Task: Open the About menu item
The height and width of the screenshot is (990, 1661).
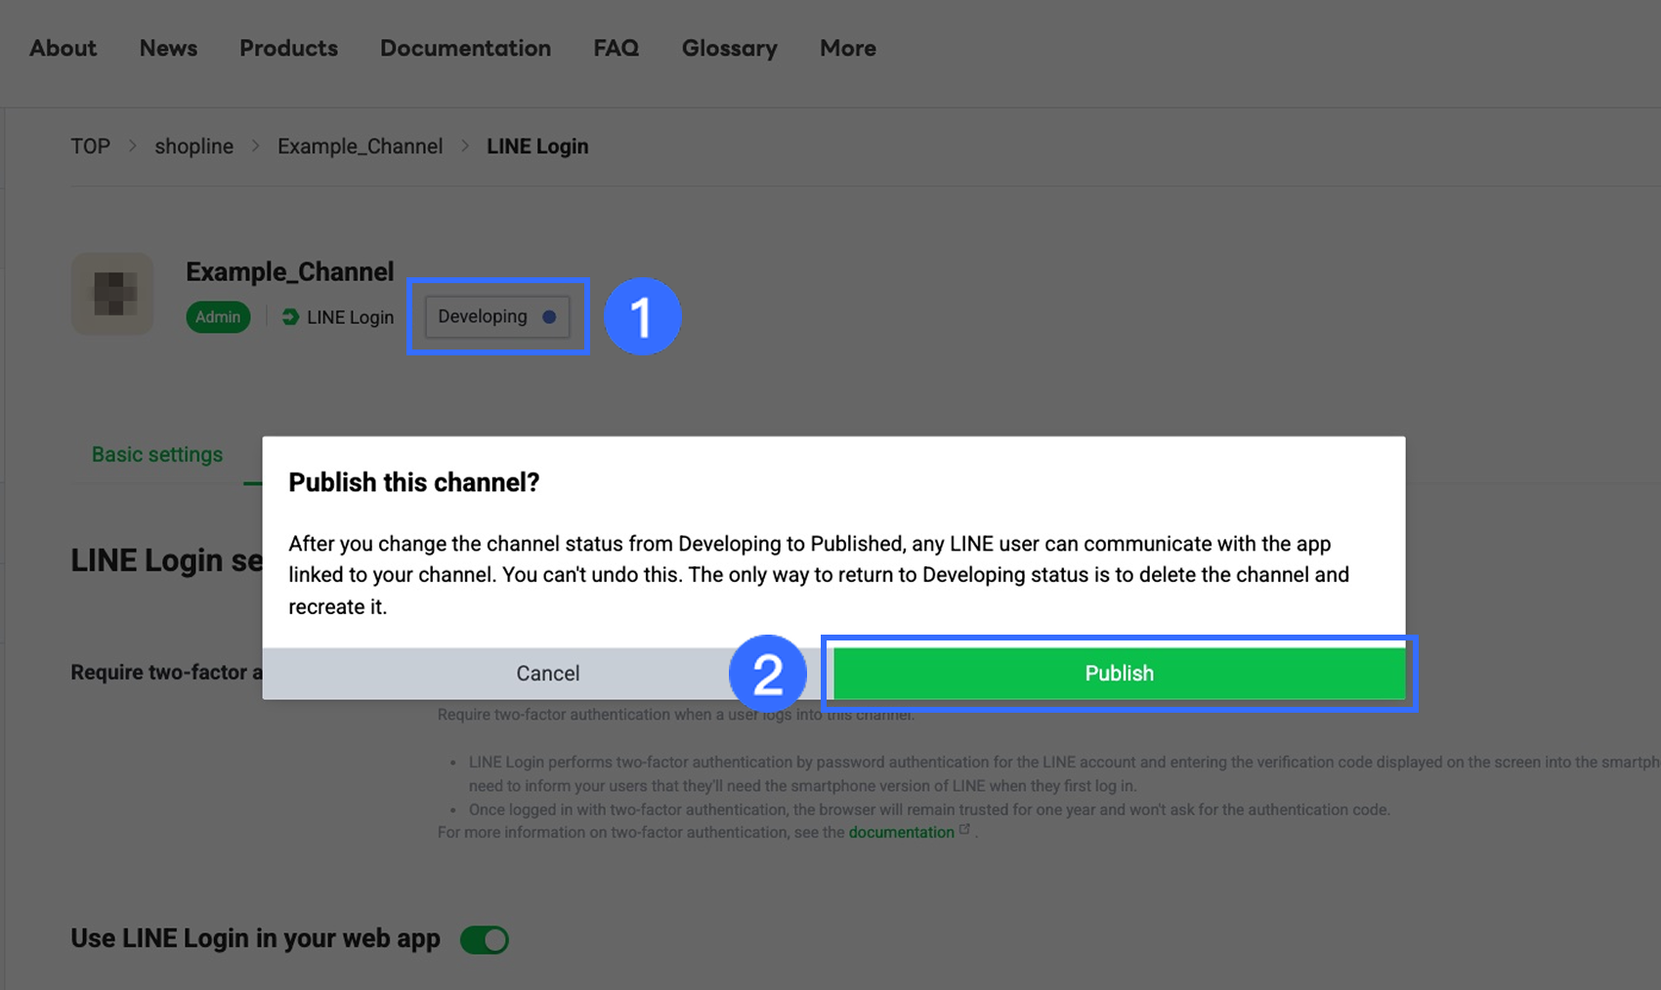Action: pos(64,48)
